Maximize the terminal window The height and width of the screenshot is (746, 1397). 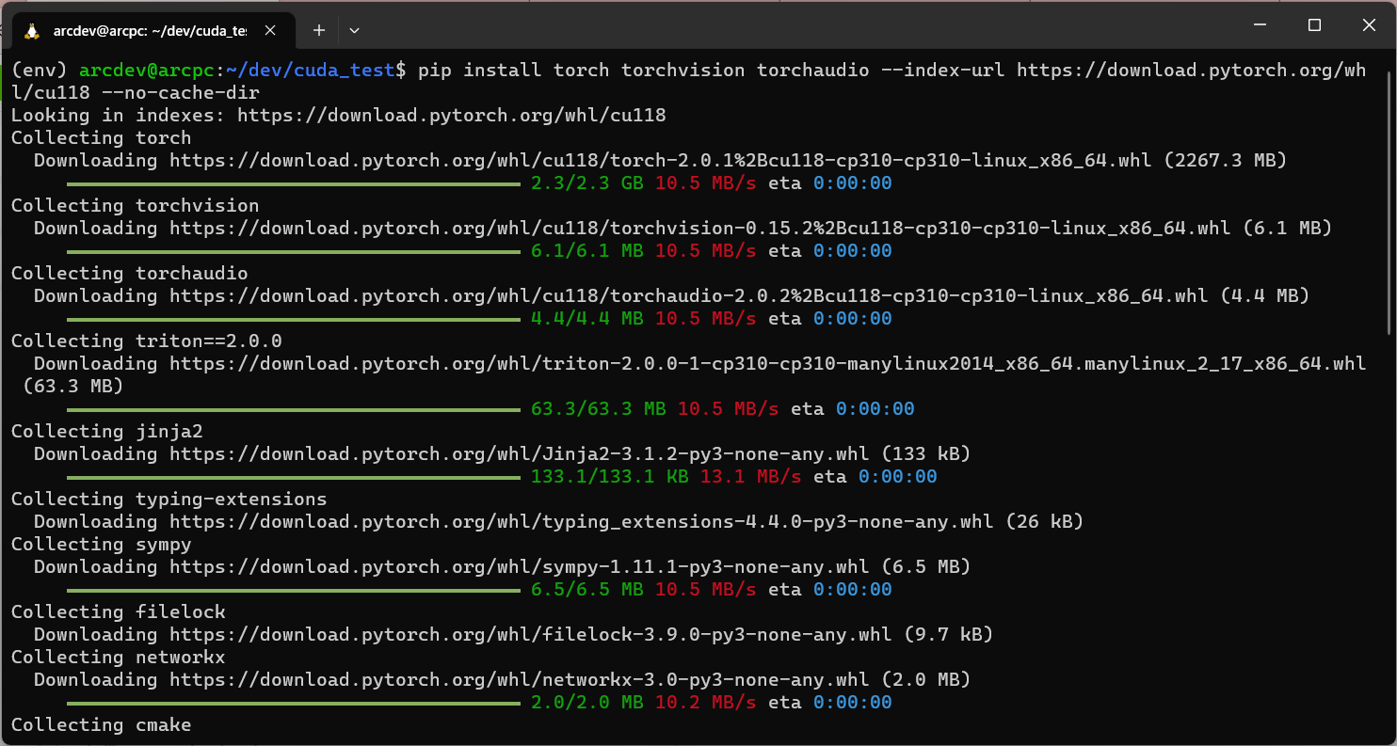(x=1315, y=25)
